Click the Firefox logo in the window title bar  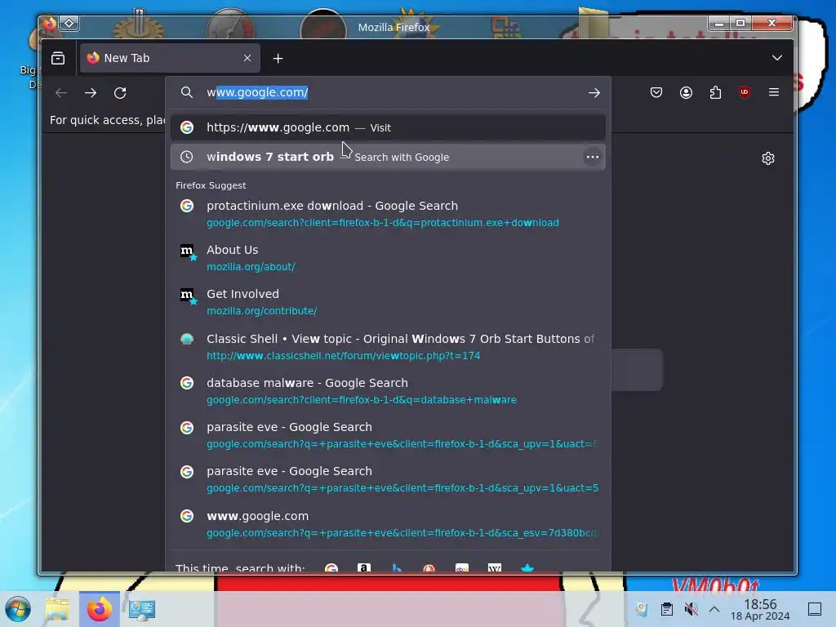click(50, 24)
